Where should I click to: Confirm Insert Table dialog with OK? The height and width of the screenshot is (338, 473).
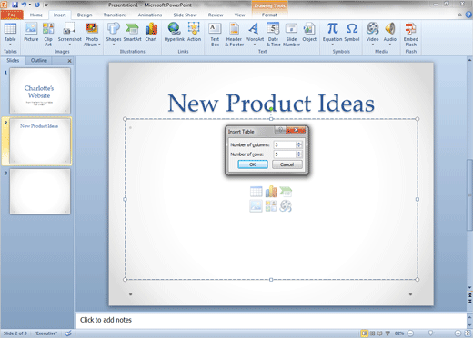pyautogui.click(x=253, y=164)
